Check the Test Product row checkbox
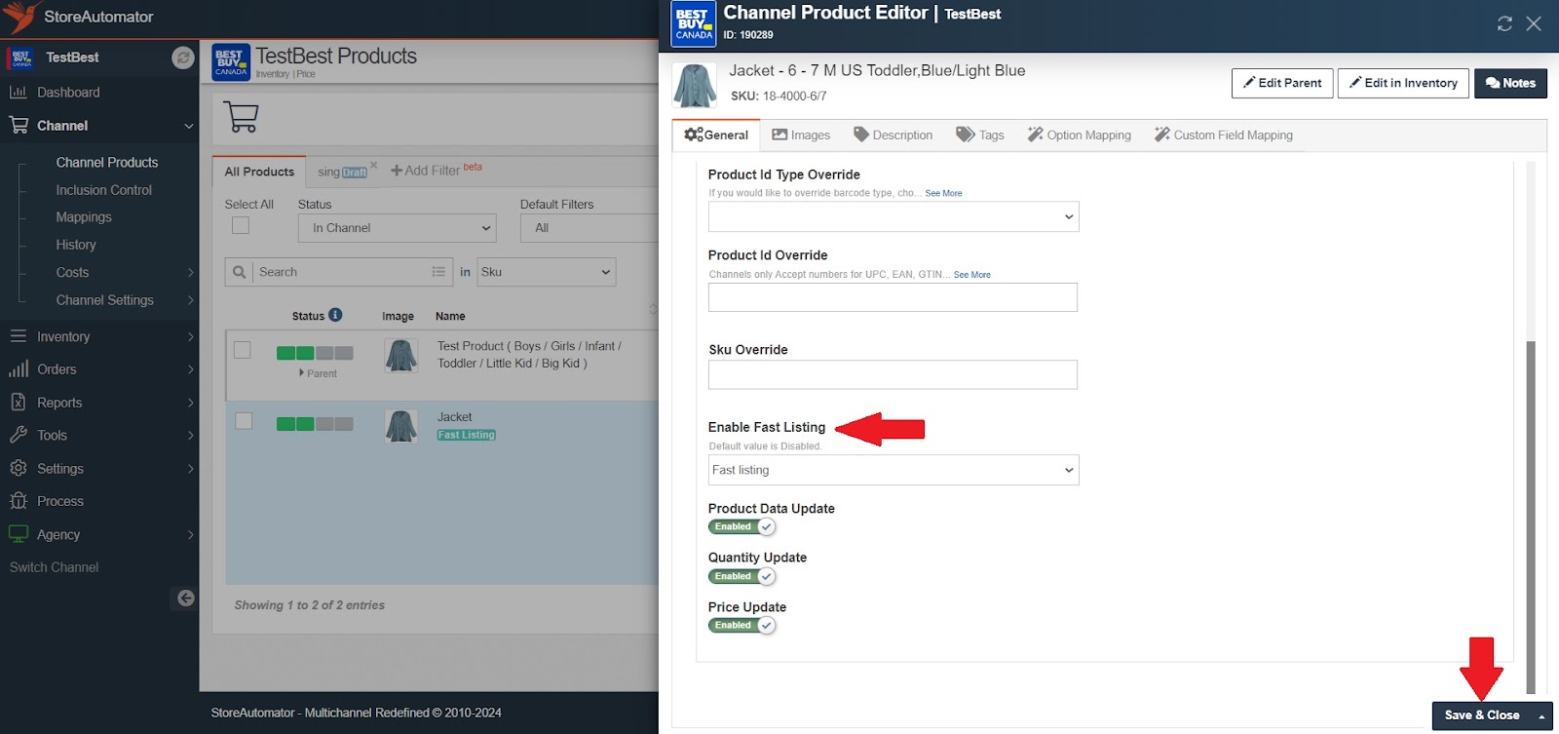The width and height of the screenshot is (1559, 734). coord(243,350)
